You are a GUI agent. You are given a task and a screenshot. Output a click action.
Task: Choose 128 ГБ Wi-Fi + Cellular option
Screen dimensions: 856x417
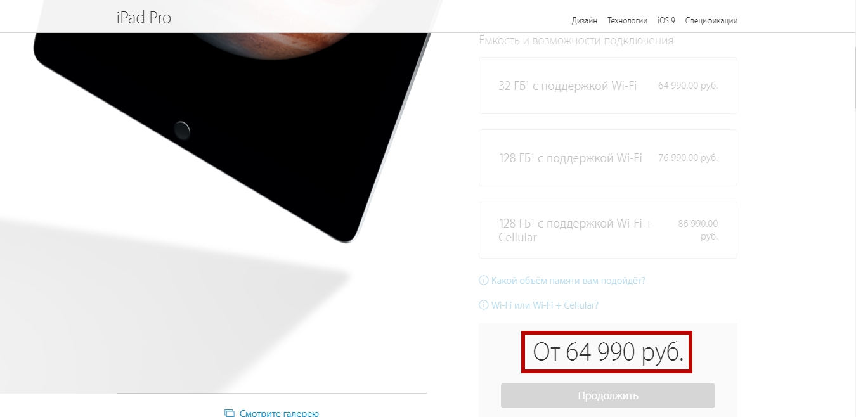click(608, 230)
